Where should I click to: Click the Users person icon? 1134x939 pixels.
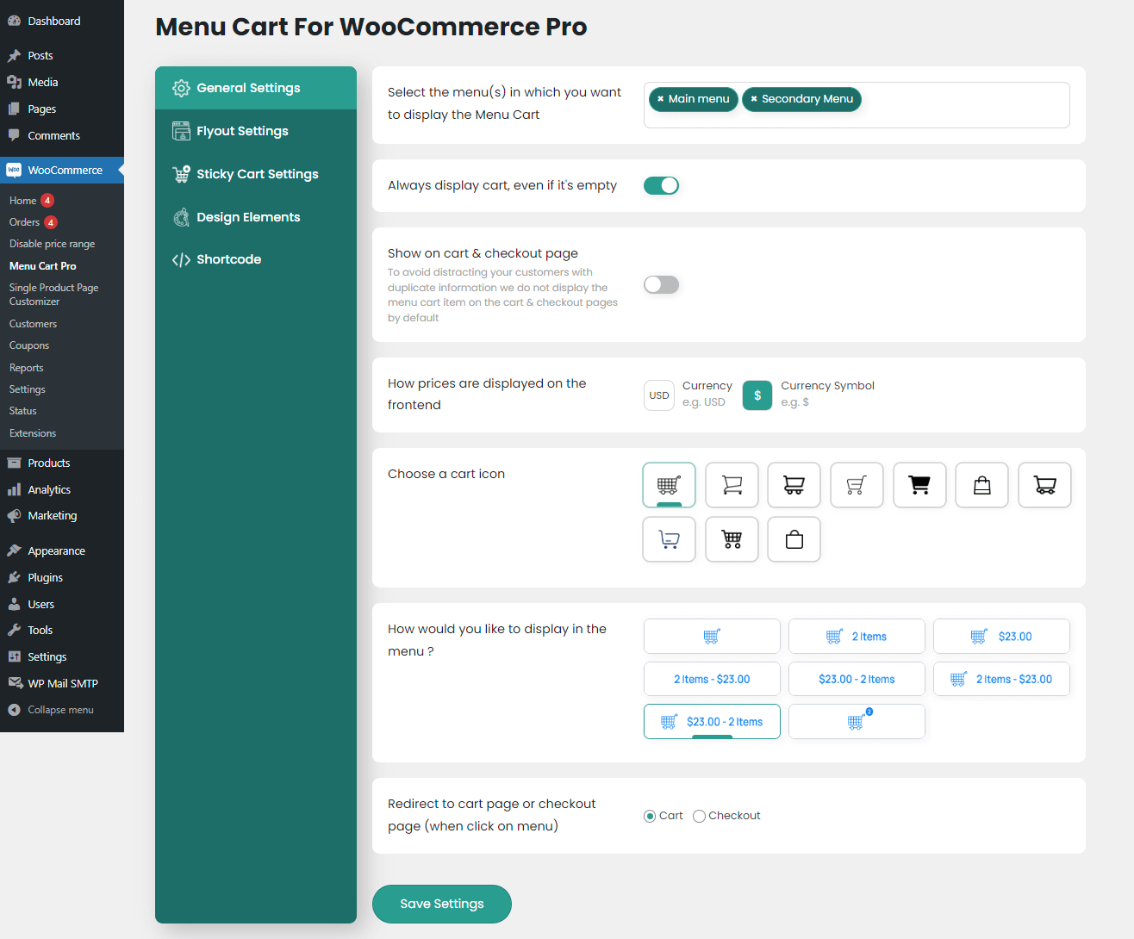[14, 604]
